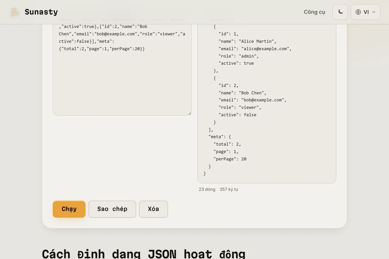Click the "id": 2 output line
Screen dimensions: 389x259
(228, 86)
